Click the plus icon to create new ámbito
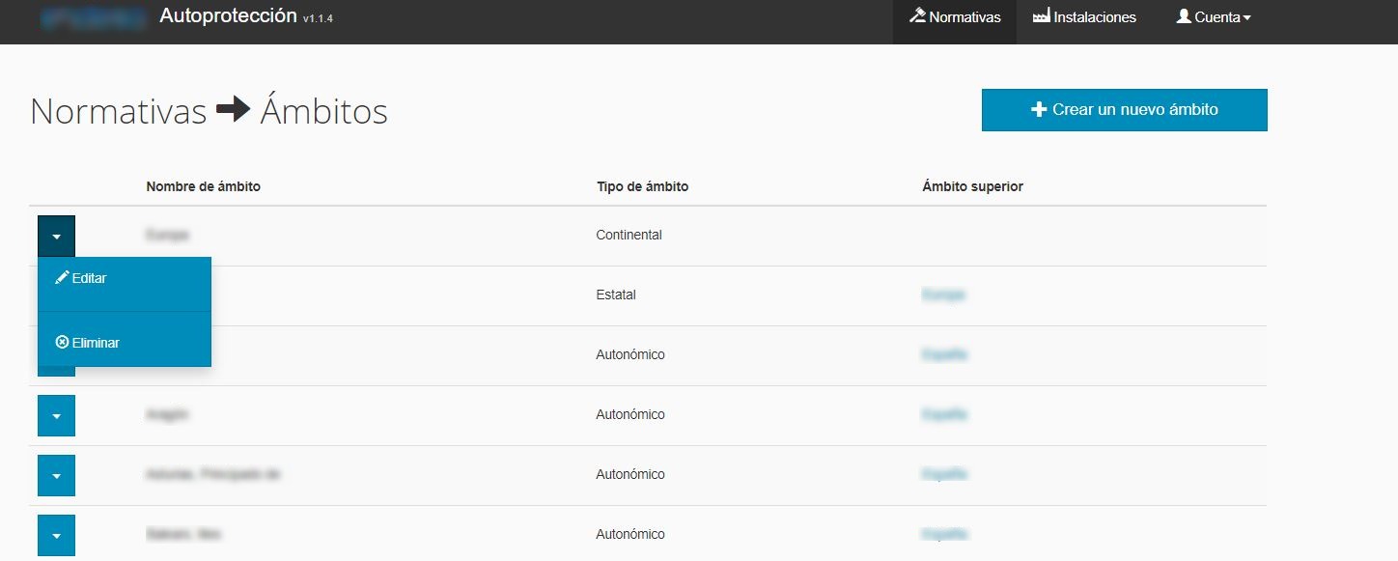This screenshot has height=561, width=1398. (x=1039, y=110)
